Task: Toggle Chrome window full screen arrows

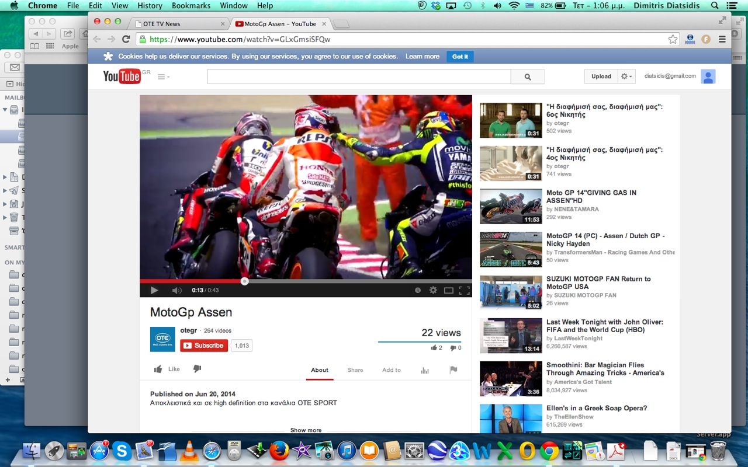Action: click(723, 20)
